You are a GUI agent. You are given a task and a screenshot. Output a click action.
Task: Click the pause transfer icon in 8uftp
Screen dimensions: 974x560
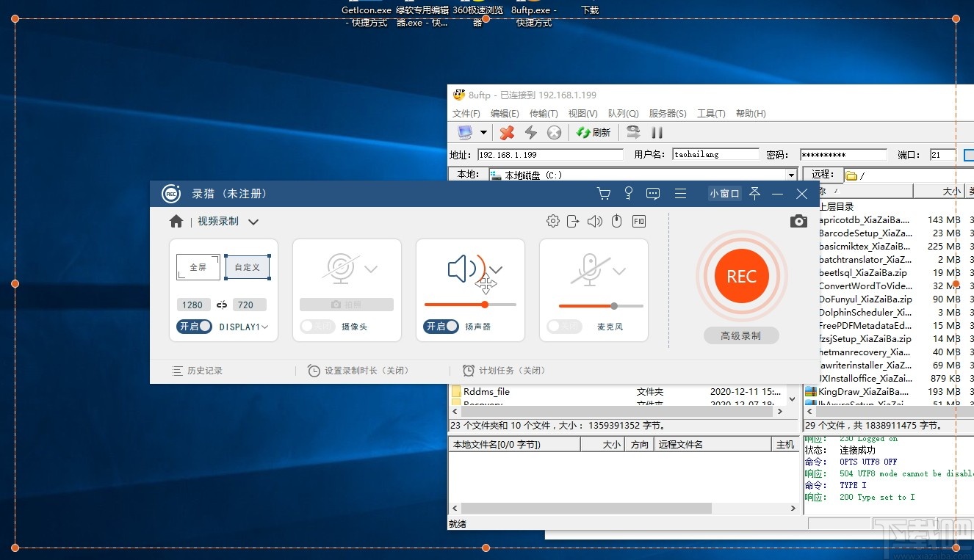[656, 132]
